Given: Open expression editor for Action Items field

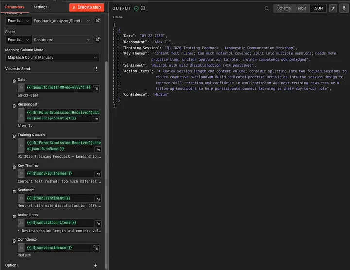Looking at the screenshot, I should point(98,224).
